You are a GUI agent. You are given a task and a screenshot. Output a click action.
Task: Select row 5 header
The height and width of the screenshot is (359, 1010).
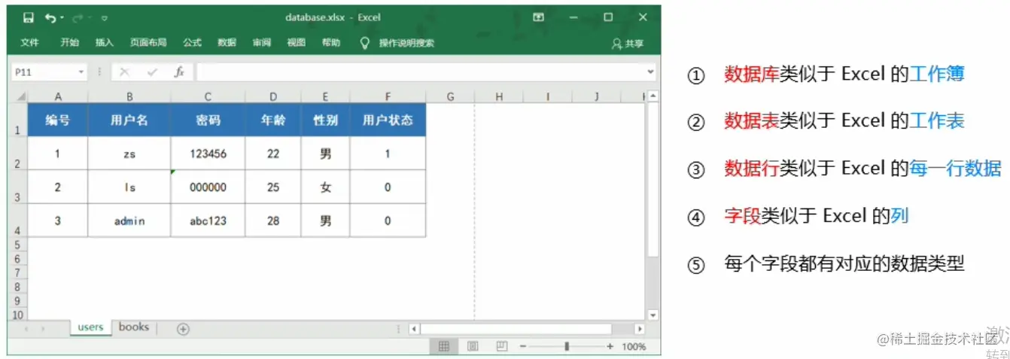18,245
